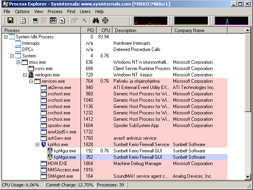The width and height of the screenshot is (253, 190).
Task: Collapse the System Idle Process tree
Action: pyautogui.click(x=6, y=37)
